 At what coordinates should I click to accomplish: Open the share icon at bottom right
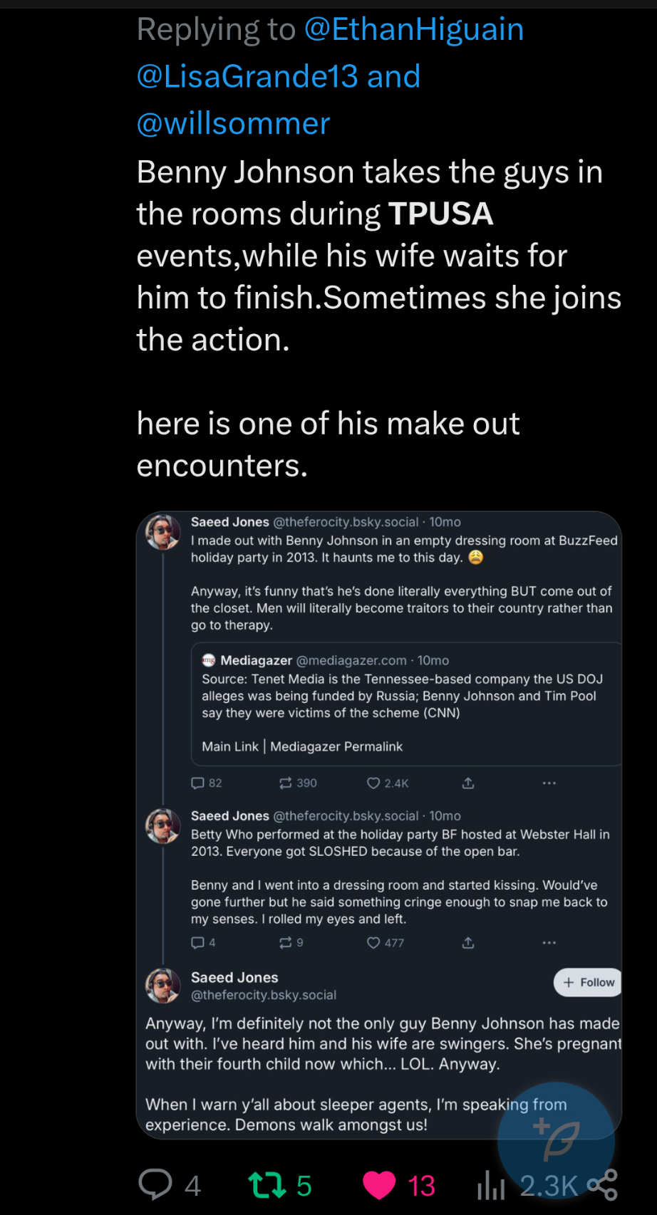[x=603, y=1185]
